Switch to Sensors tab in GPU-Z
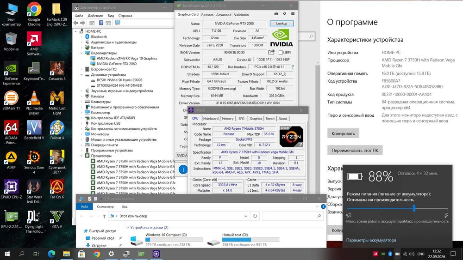 tap(207, 15)
